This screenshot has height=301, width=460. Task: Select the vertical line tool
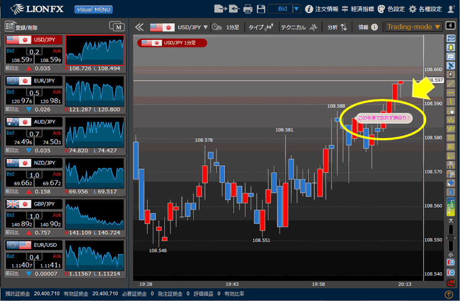click(x=451, y=102)
